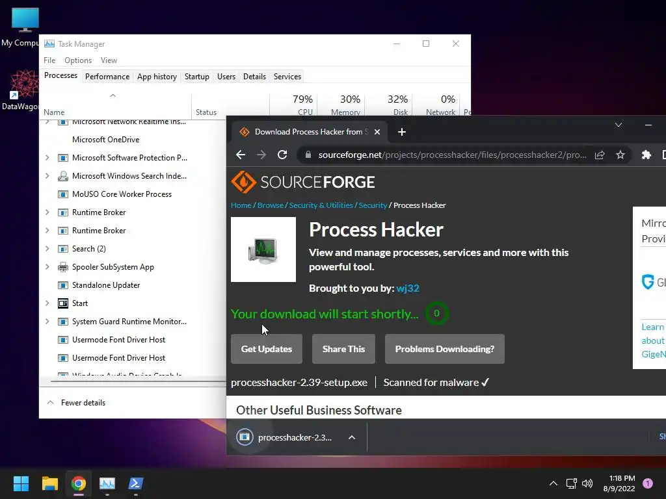Screen dimensions: 666x499
Task: Open the Task Manager Options menu
Action: click(78, 60)
